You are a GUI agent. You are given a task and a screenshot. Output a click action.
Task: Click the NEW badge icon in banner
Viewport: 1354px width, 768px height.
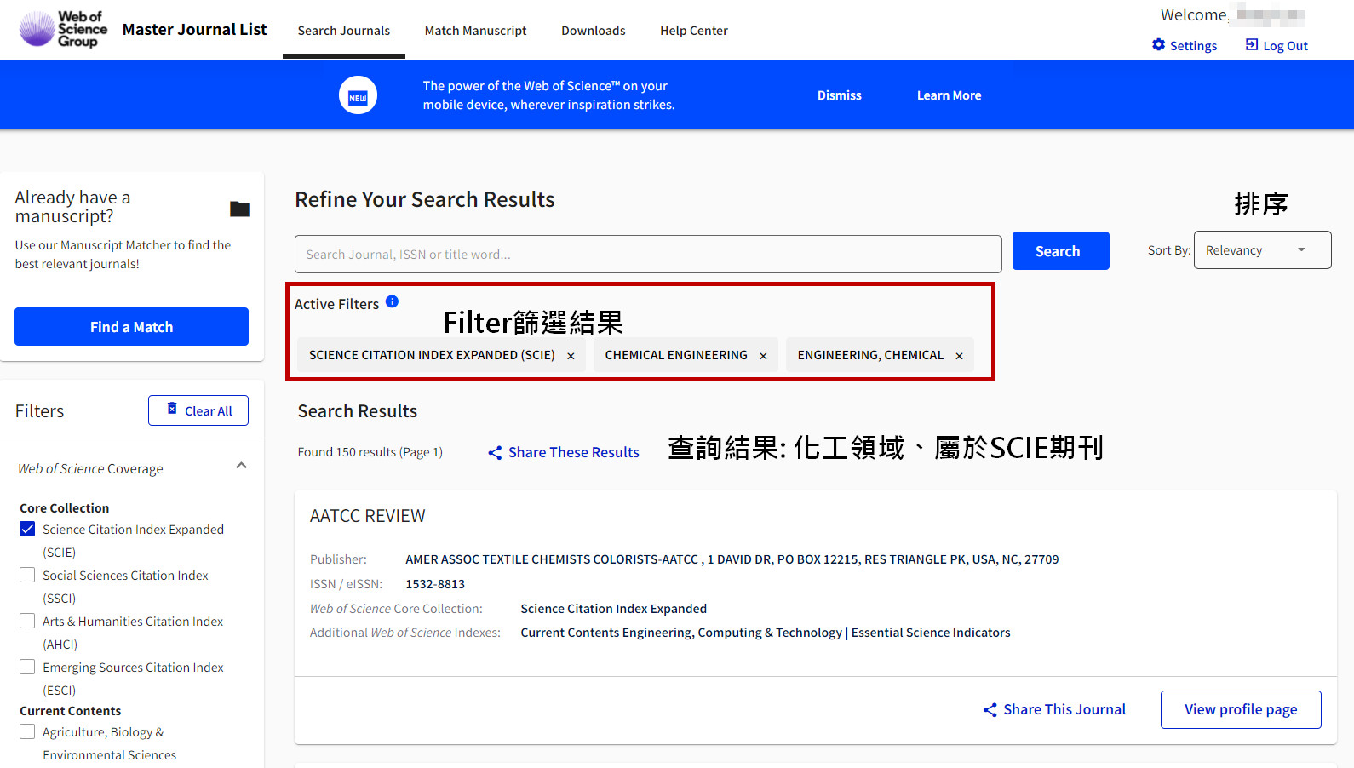click(x=358, y=95)
